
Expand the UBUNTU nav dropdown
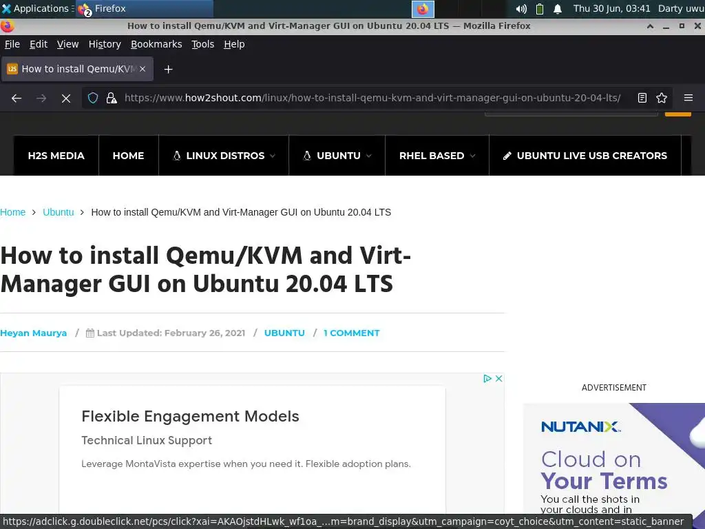[337, 156]
